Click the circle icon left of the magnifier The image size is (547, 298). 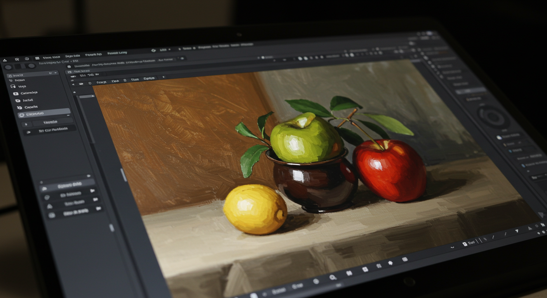click(316, 281)
